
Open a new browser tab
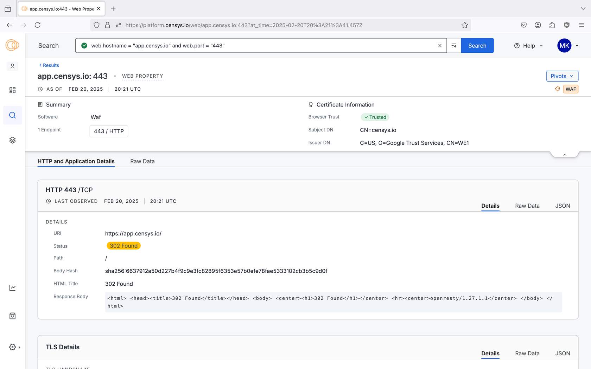pos(113,9)
